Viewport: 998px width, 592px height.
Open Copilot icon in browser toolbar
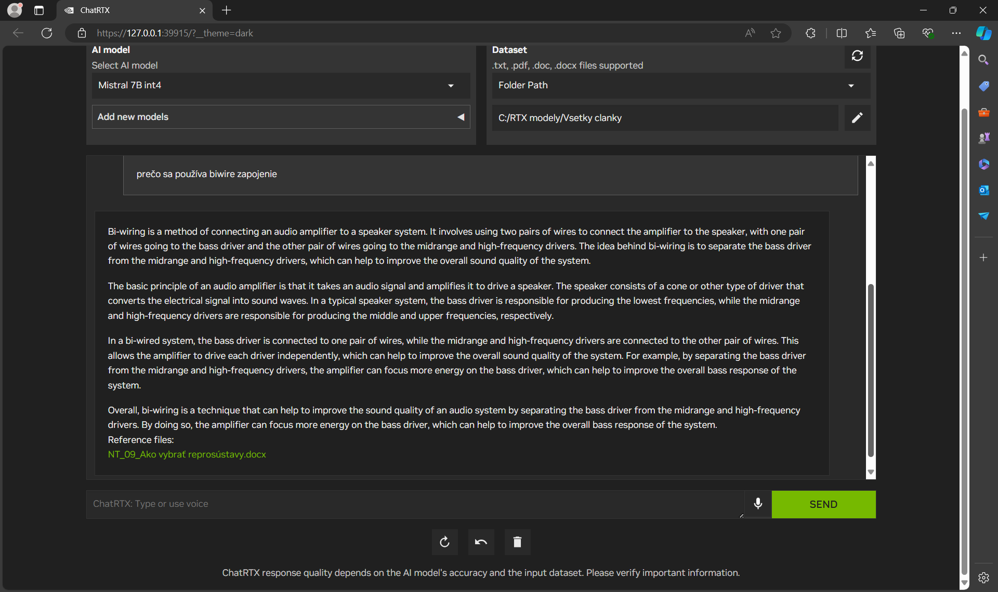[x=983, y=33]
